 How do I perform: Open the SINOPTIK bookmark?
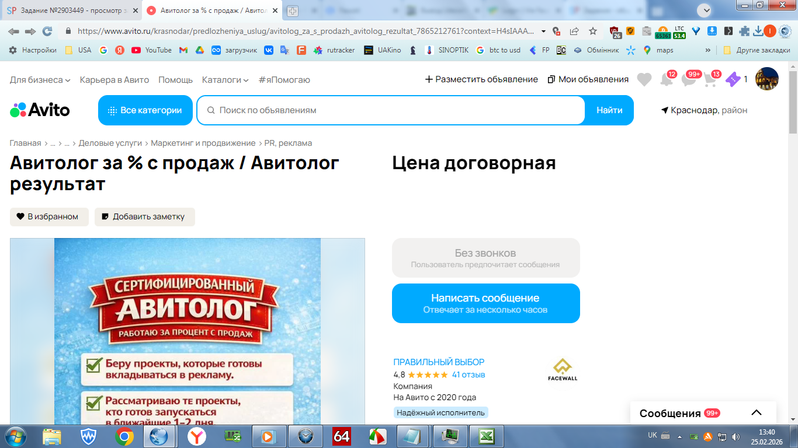tap(446, 50)
